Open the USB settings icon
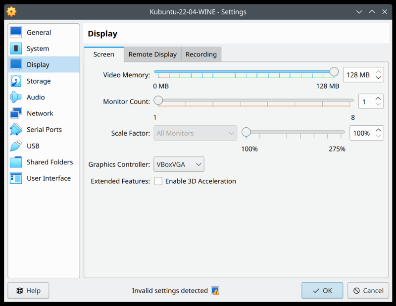 (x=16, y=146)
